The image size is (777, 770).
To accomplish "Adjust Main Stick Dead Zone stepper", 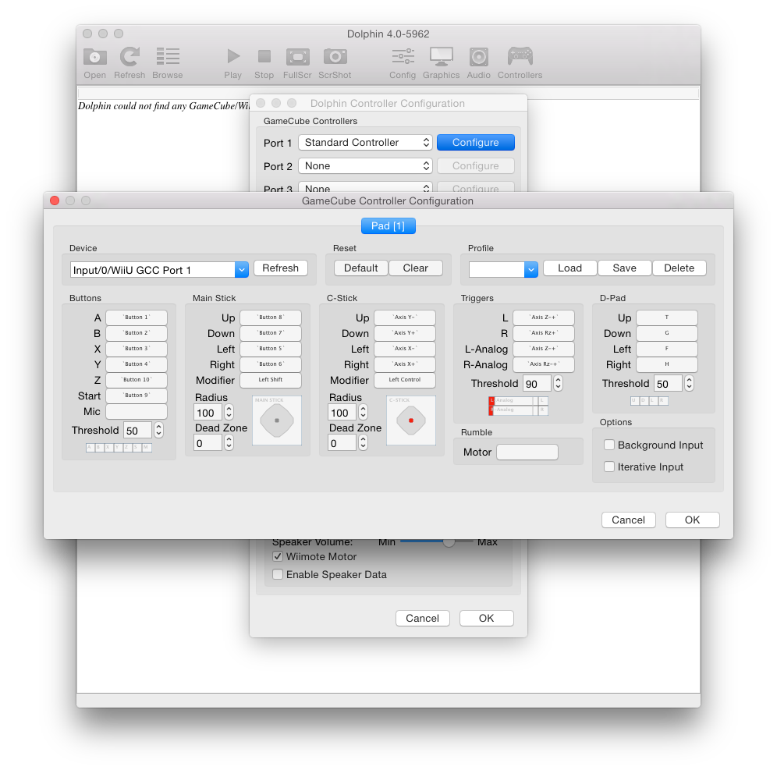I will coord(229,443).
